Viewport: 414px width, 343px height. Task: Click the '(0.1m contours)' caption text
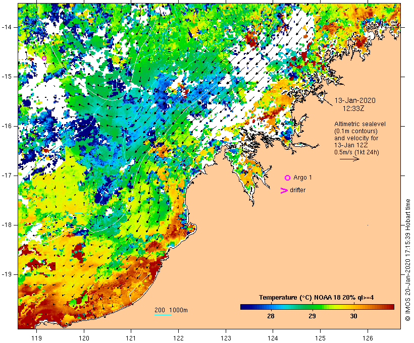click(355, 131)
